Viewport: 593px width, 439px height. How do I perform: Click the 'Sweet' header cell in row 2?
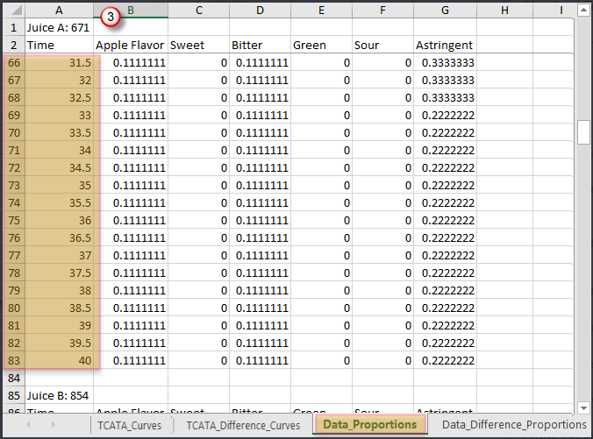(x=199, y=45)
